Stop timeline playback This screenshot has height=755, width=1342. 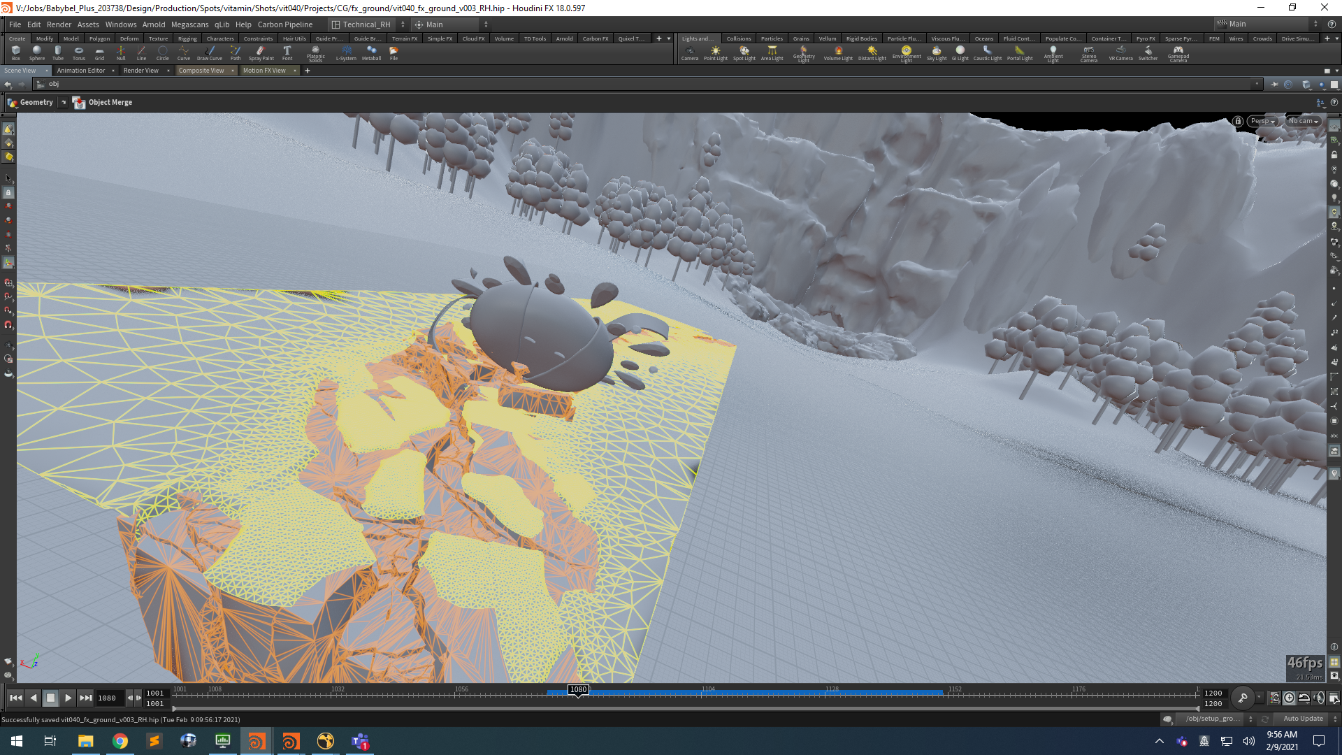click(x=50, y=698)
